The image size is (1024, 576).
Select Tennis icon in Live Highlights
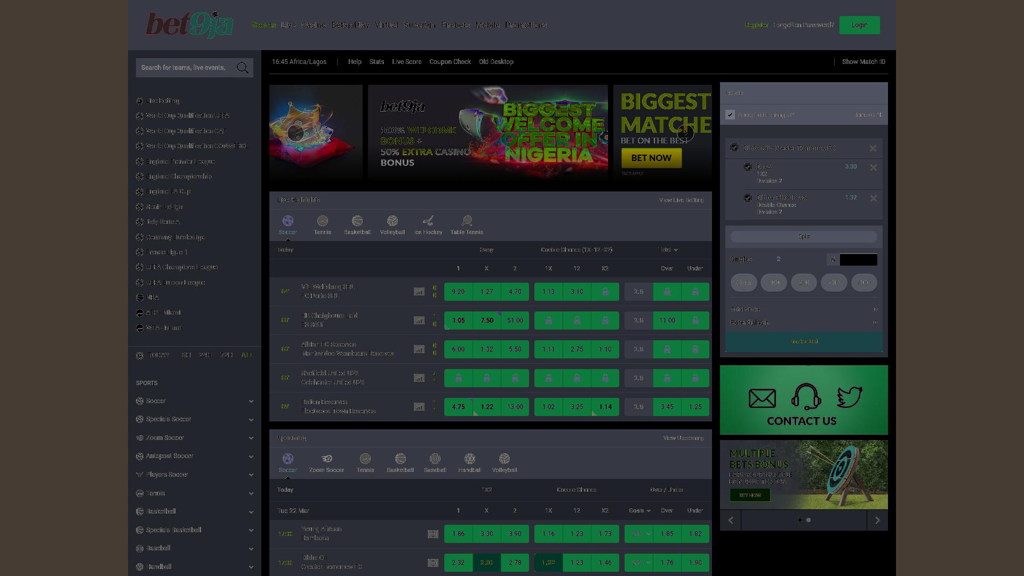[x=322, y=221]
